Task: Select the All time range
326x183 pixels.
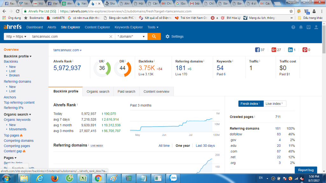Action: (164, 146)
